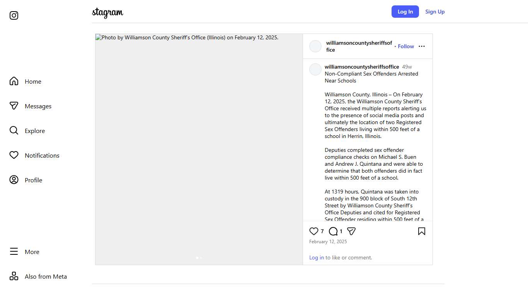Click the Instagram logo icon
The width and height of the screenshot is (528, 296).
(x=14, y=15)
